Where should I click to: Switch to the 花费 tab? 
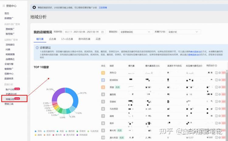tap(98, 39)
